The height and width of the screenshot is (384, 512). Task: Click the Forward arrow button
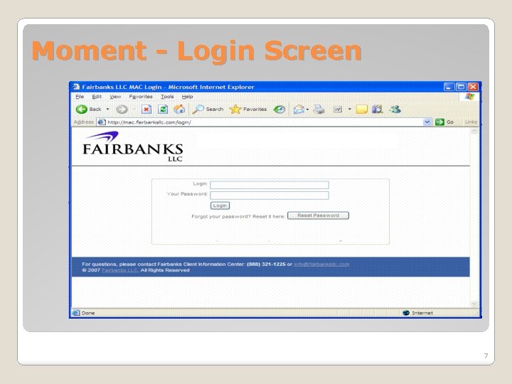point(122,109)
